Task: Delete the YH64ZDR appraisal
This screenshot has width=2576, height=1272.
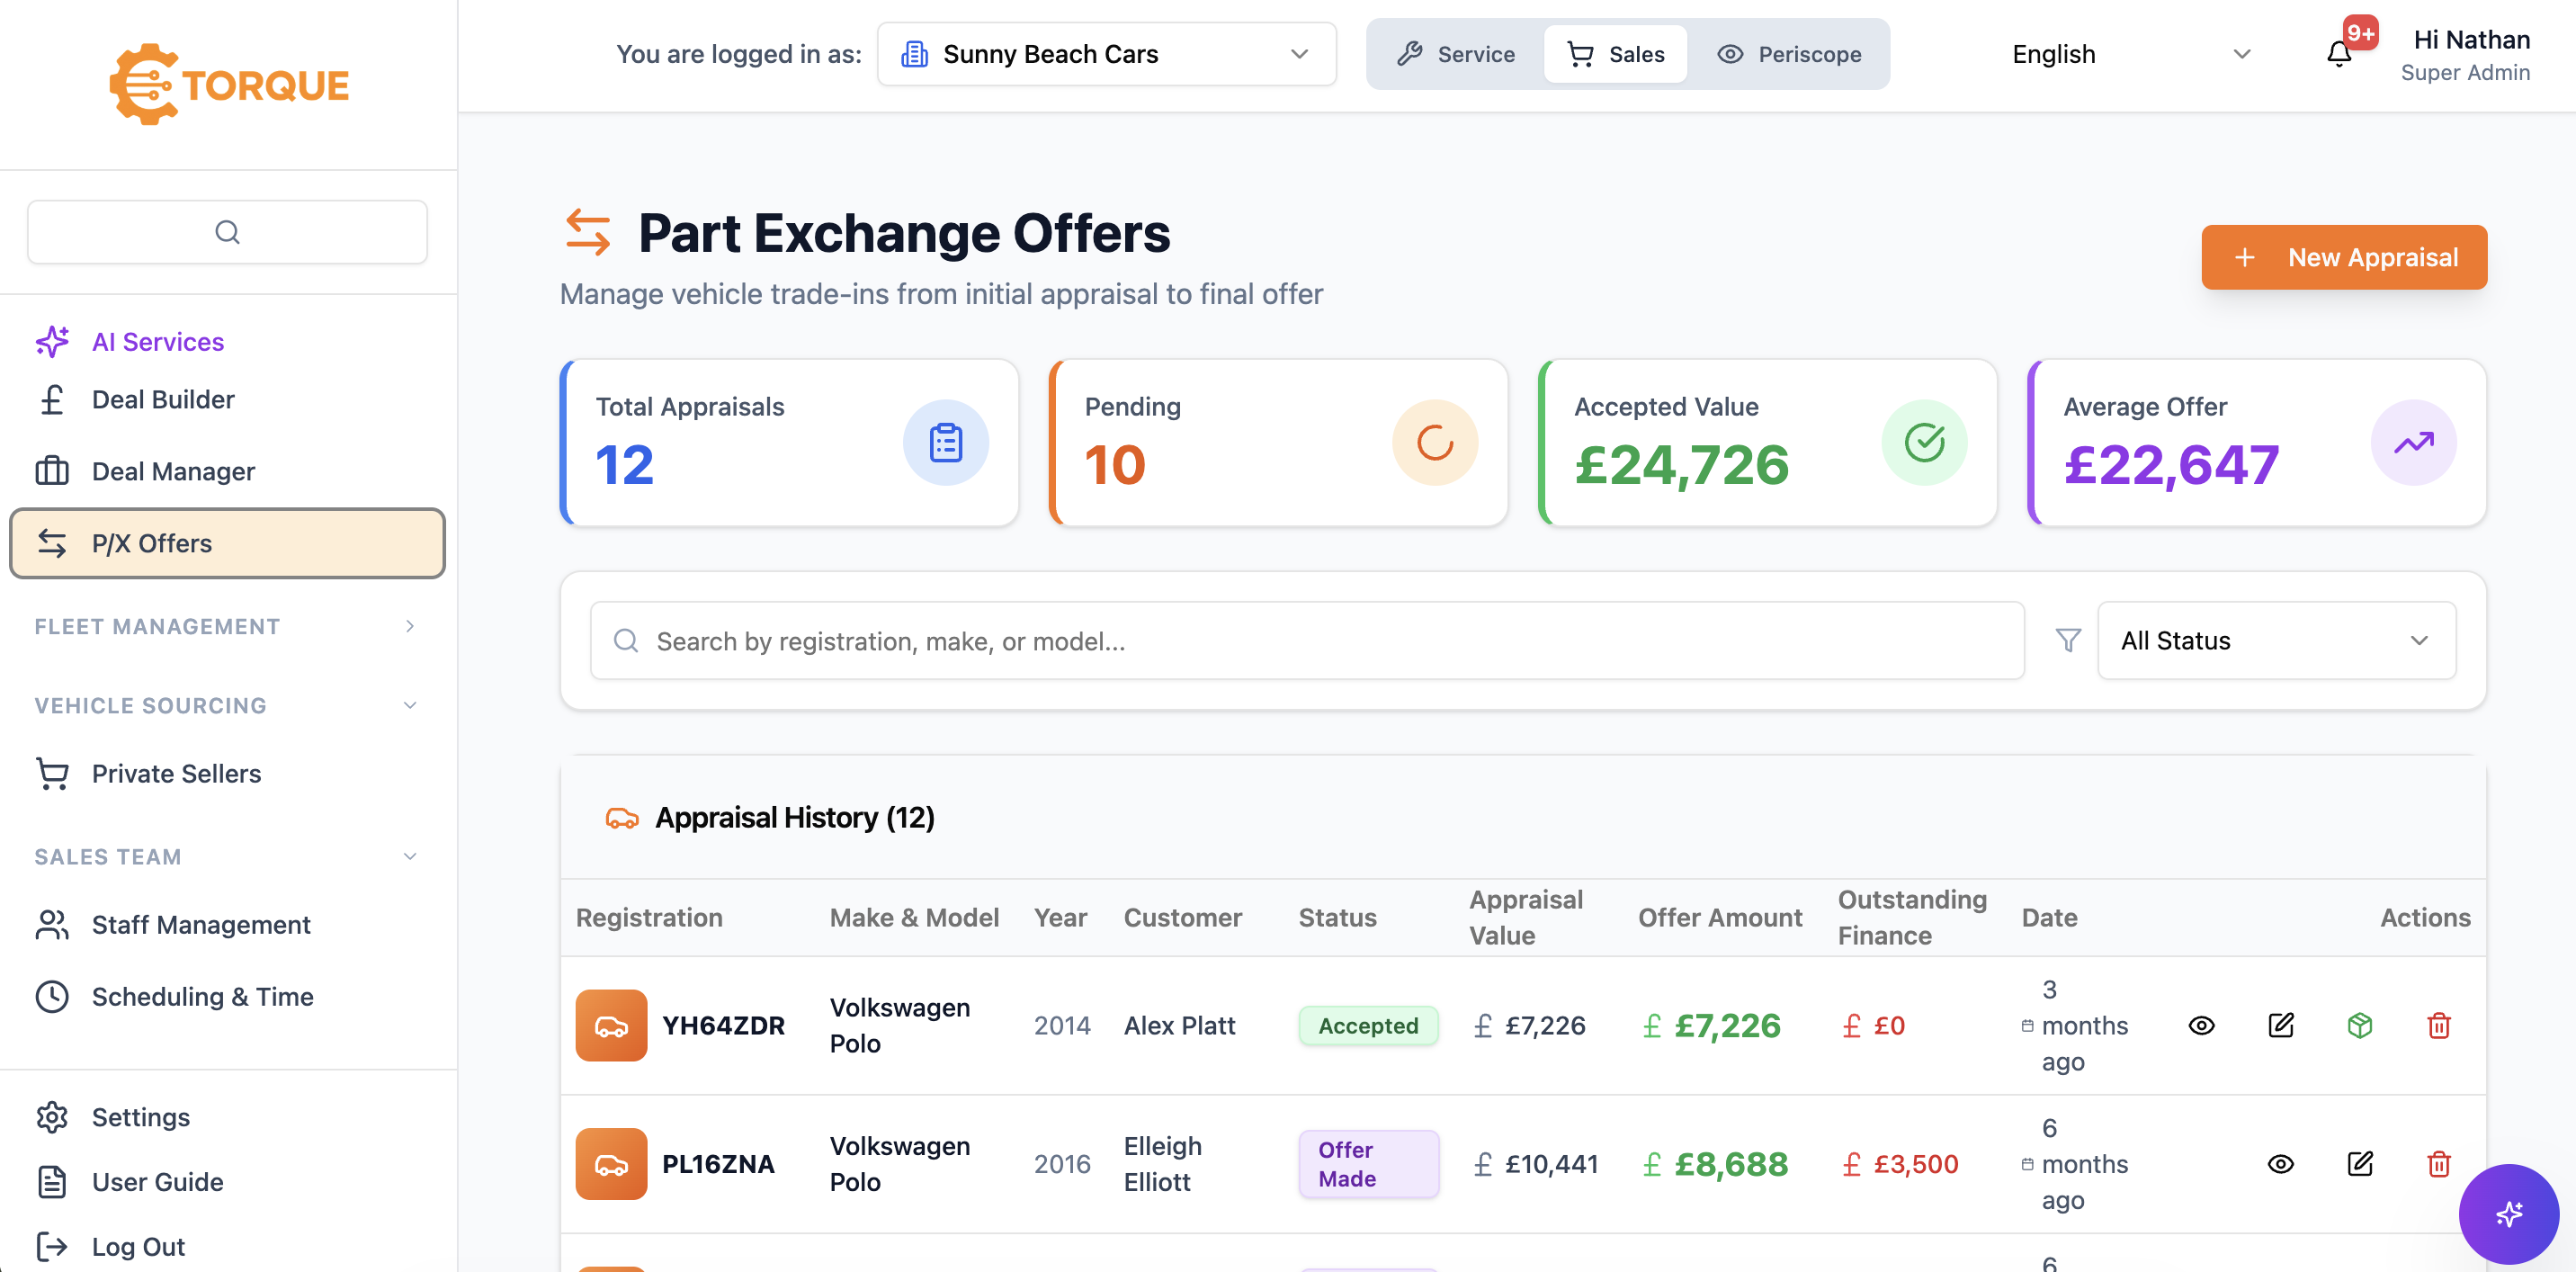Action: coord(2438,1026)
